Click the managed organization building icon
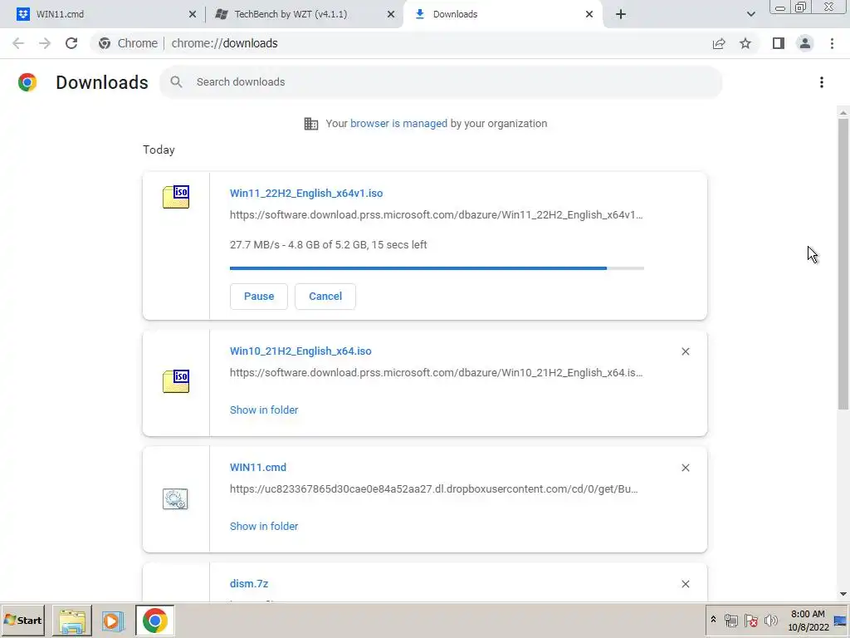Viewport: 850px width, 638px height. point(310,124)
